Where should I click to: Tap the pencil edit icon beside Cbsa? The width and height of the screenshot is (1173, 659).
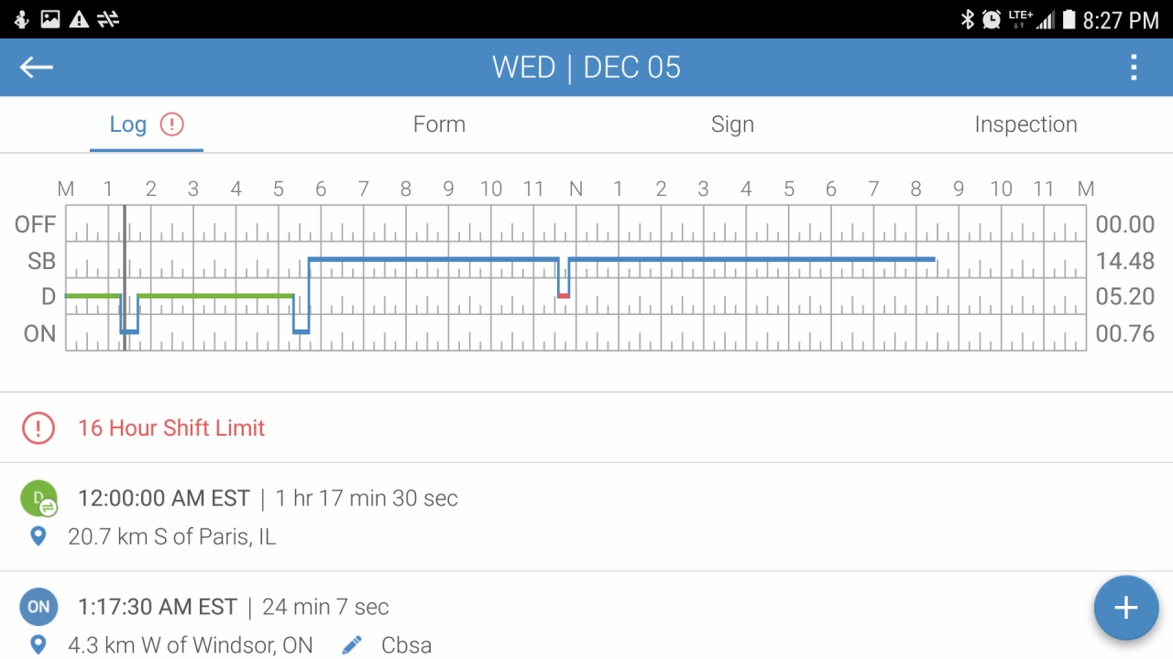(352, 645)
